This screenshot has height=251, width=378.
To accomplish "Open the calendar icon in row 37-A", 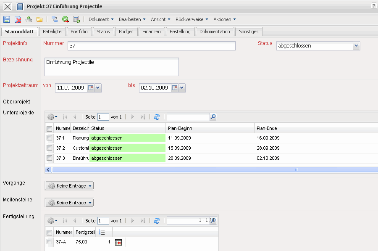I will click(x=118, y=242).
